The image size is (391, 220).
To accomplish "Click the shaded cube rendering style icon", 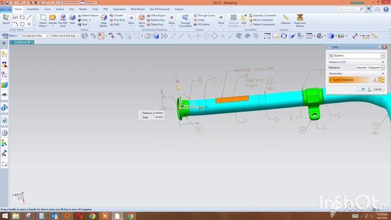I will pos(331,36).
